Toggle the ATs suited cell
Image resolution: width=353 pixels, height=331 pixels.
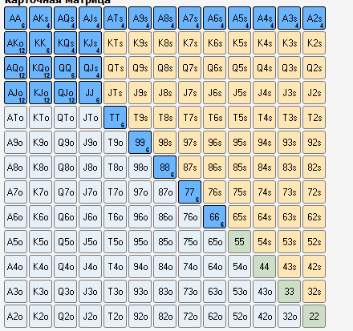[x=115, y=18]
